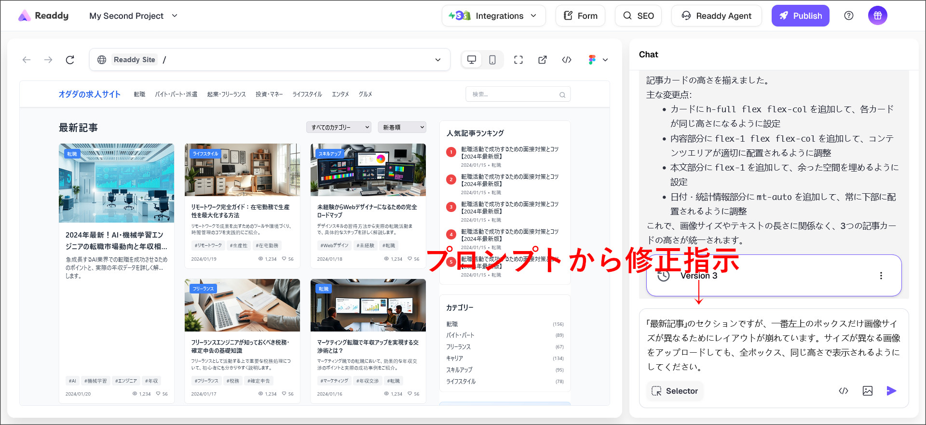
Task: Open fullscreen preview mode
Action: (518, 60)
